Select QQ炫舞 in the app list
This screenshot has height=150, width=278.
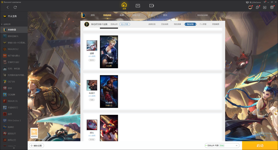coord(14,95)
